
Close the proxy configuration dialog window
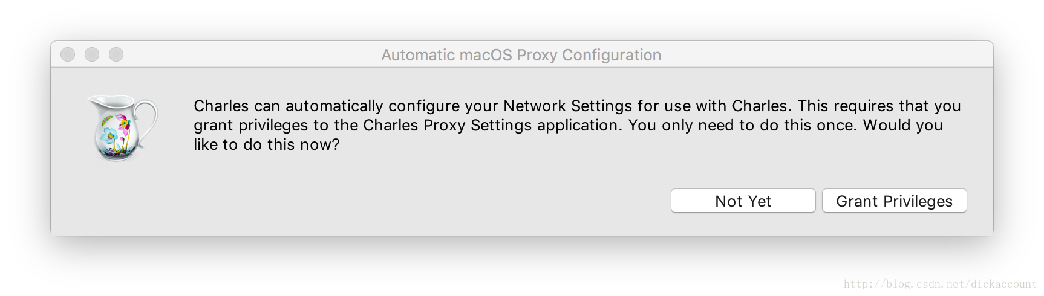tap(68, 54)
